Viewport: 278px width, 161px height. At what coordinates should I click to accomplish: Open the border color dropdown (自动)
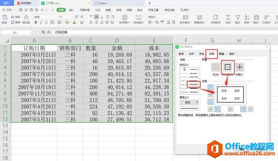(189, 102)
